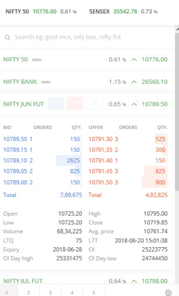Click total offer quantity 4,92,825
The width and height of the screenshot is (179, 296).
157,195
